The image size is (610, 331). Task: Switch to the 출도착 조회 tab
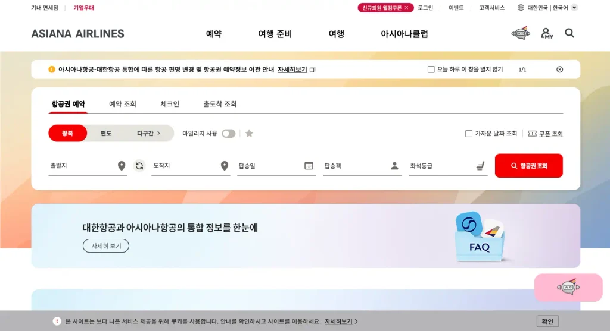click(x=220, y=104)
